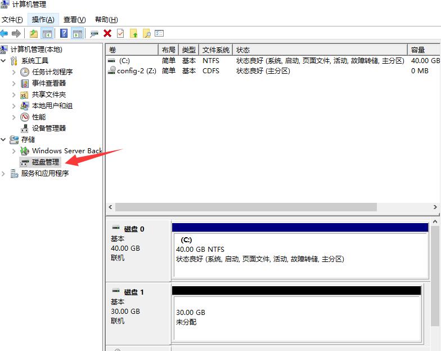Screen dimensions: 441x351
Task: Click the volume list scroll left arrow
Action: point(110,207)
